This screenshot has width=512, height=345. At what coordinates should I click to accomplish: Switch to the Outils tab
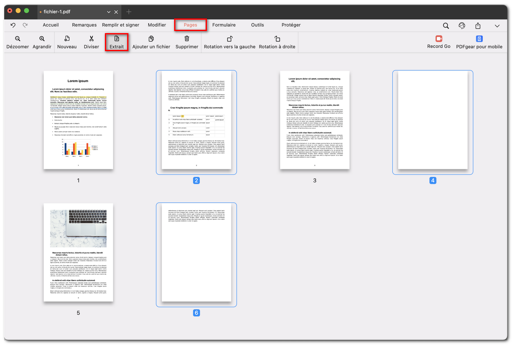[257, 25]
